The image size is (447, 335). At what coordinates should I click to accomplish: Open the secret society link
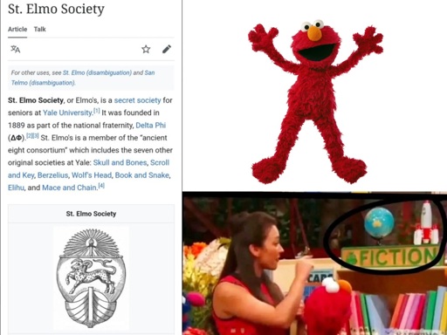pos(137,100)
